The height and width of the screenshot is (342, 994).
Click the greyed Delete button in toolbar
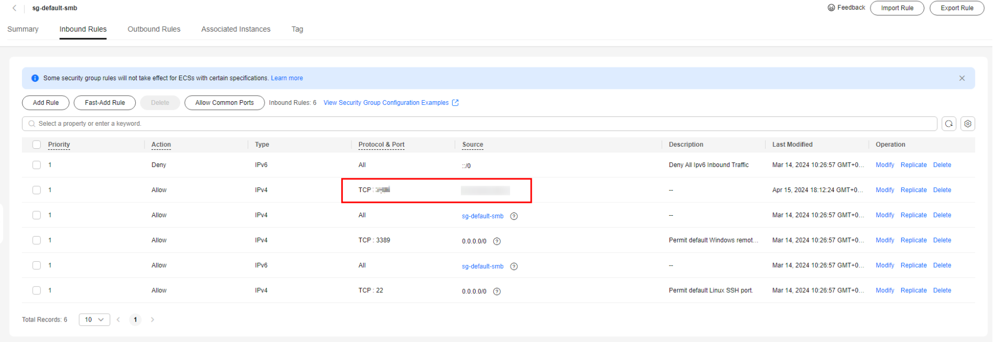(160, 103)
